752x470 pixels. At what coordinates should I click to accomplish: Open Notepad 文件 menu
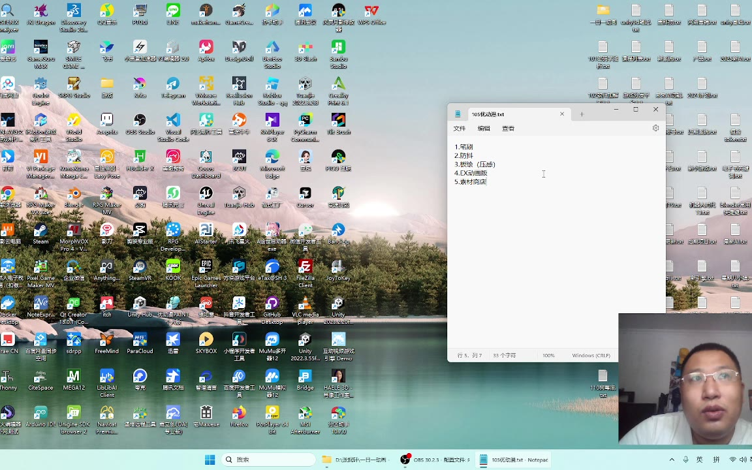coord(460,129)
